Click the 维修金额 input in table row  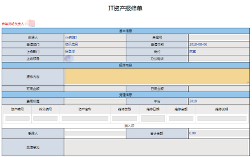click(x=181, y=119)
